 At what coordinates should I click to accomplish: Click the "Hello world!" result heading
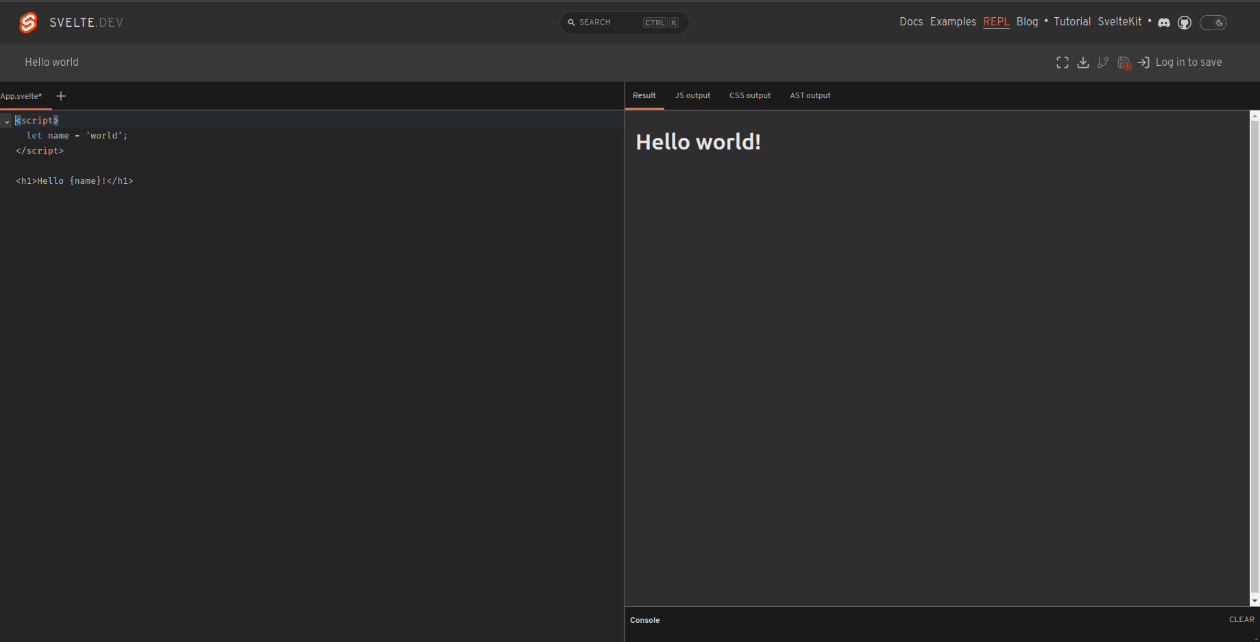click(x=699, y=142)
